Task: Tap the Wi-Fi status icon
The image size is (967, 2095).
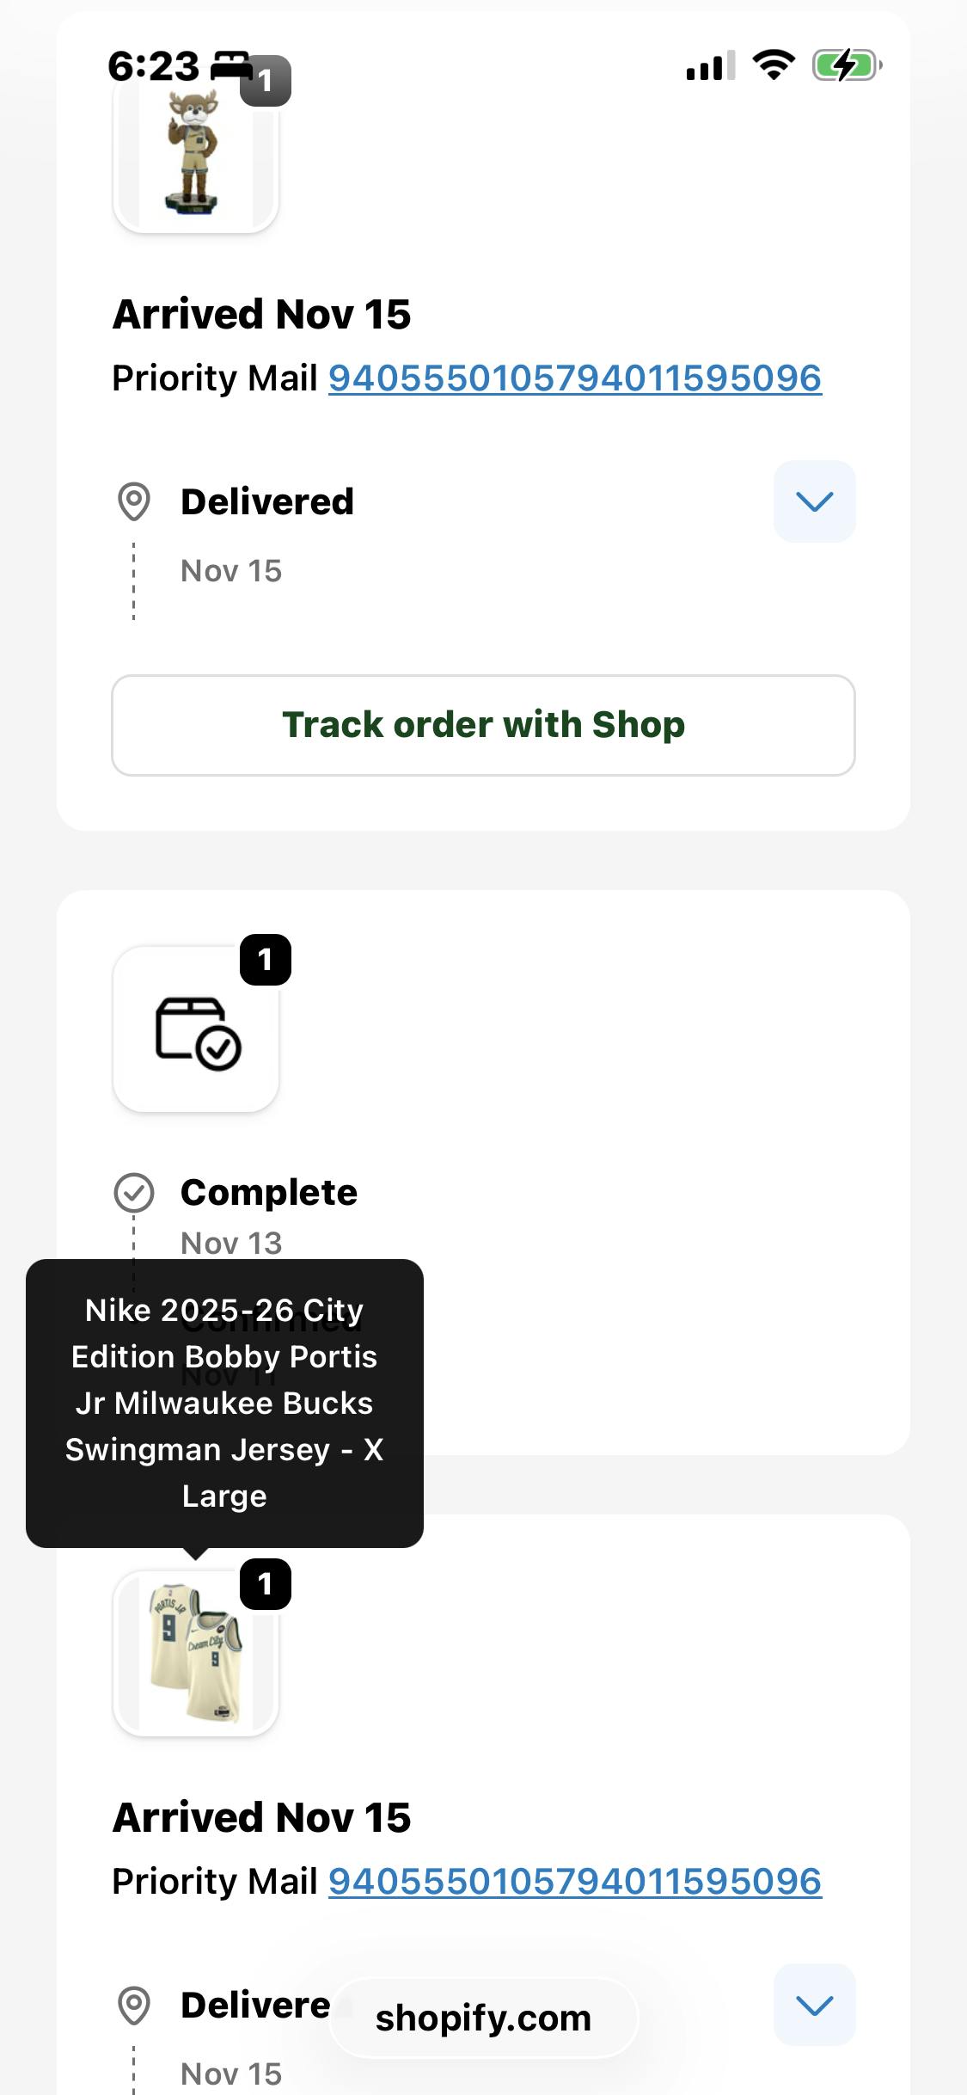Action: [x=774, y=65]
